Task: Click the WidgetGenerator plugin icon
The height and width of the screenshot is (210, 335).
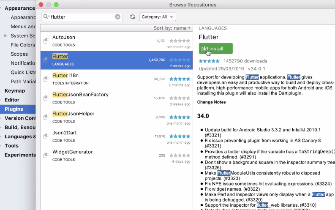Action: [x=46, y=155]
